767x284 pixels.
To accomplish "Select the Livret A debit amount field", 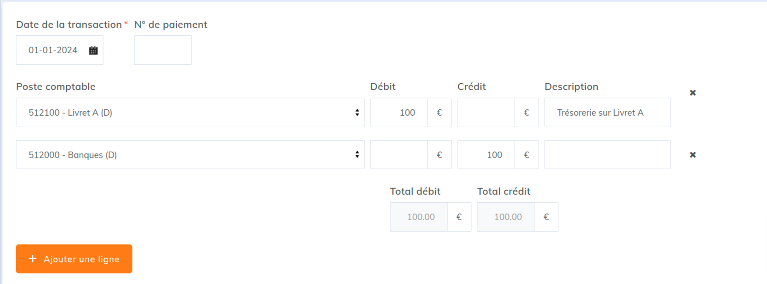I will point(399,113).
